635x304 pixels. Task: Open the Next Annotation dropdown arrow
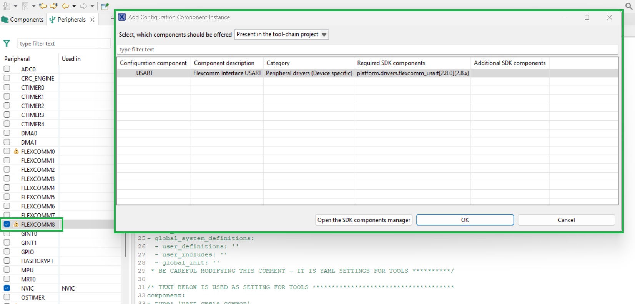click(x=15, y=6)
